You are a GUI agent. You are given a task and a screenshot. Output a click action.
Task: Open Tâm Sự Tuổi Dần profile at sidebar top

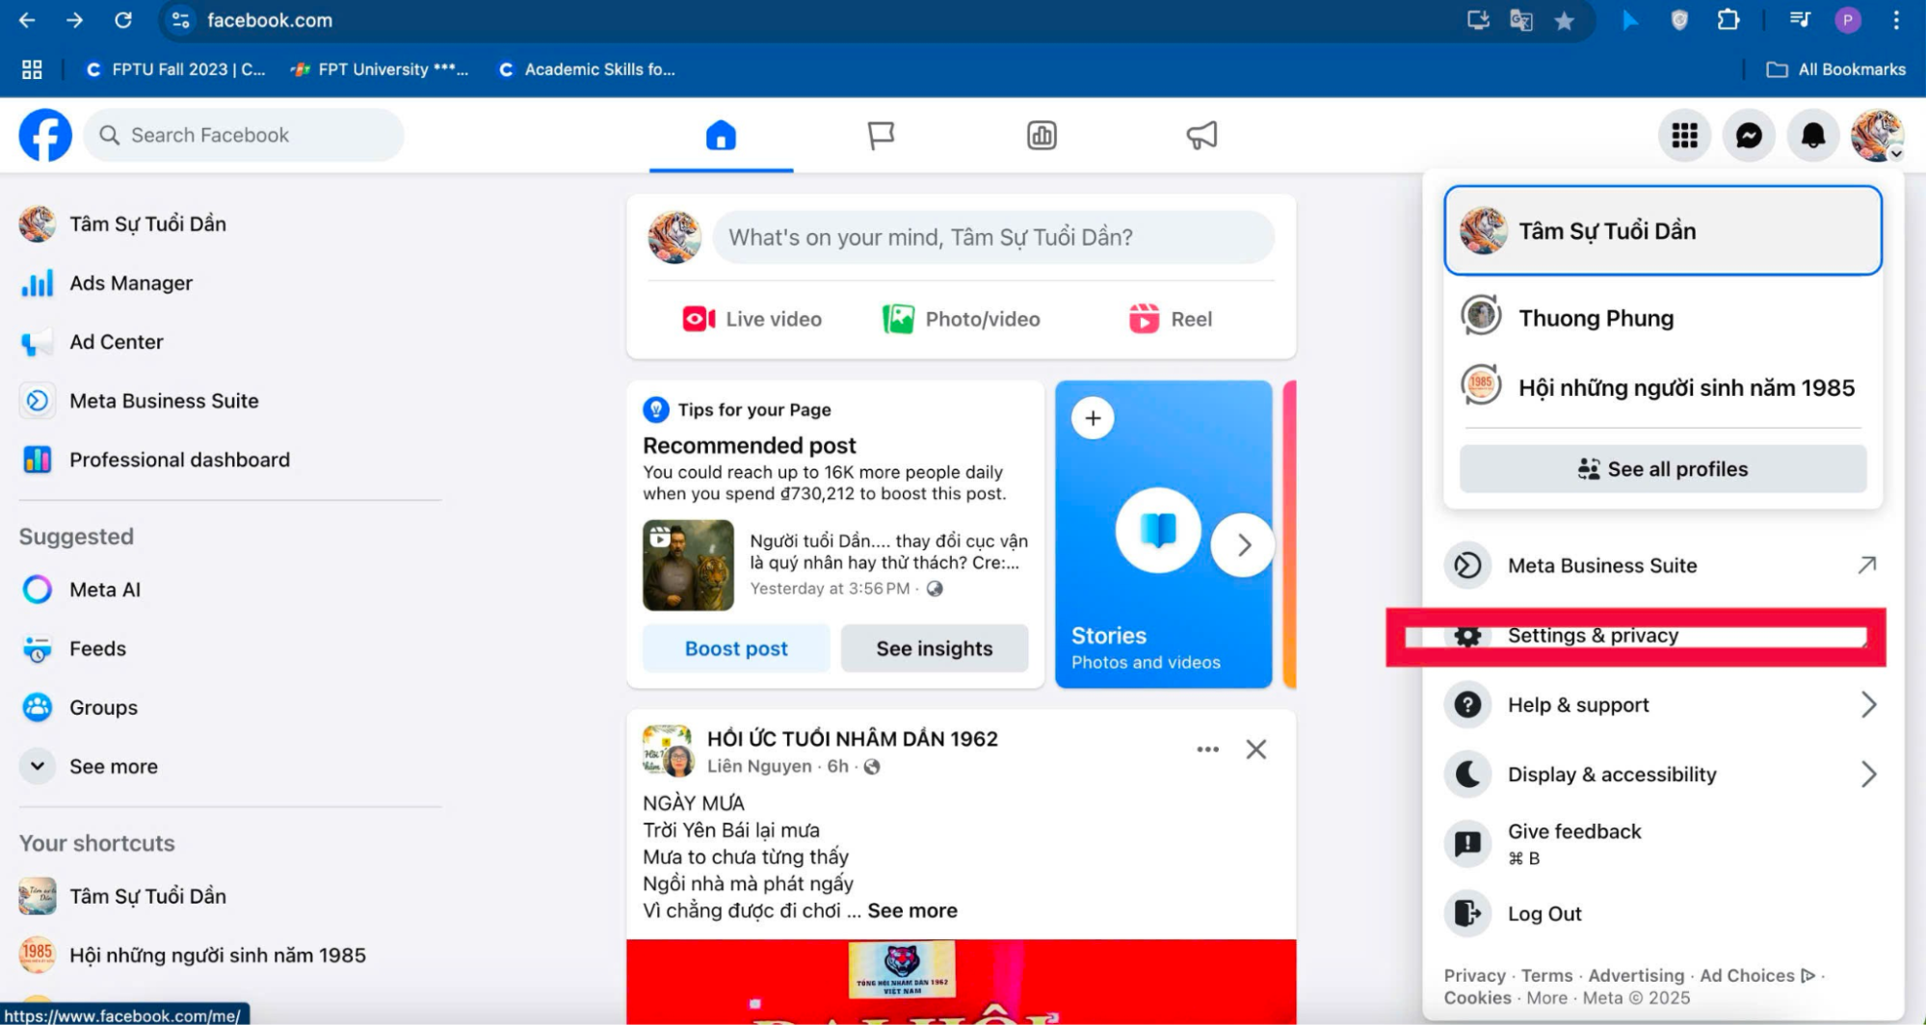click(x=229, y=223)
